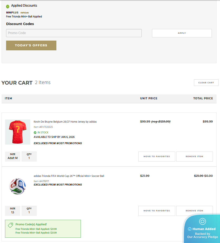Image resolution: width=220 pixels, height=243 pixels.
Task: Remove the MINIPLUS discount code
Action: 25,13
